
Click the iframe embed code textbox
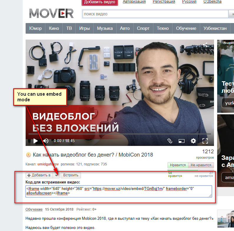[x=119, y=191]
